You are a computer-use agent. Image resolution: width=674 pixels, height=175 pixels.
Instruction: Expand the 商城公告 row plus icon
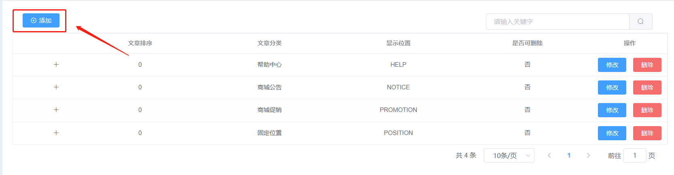56,87
